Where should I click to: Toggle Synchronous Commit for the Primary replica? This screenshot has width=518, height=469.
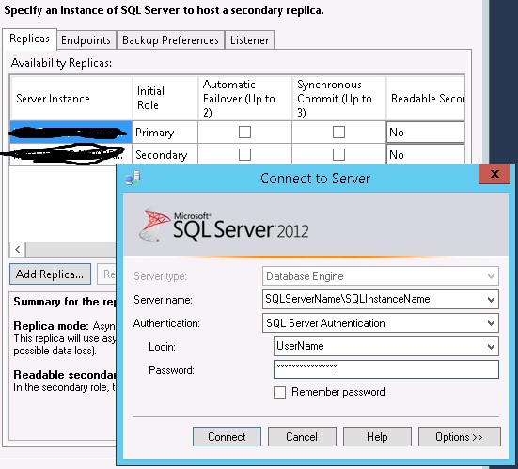[338, 133]
